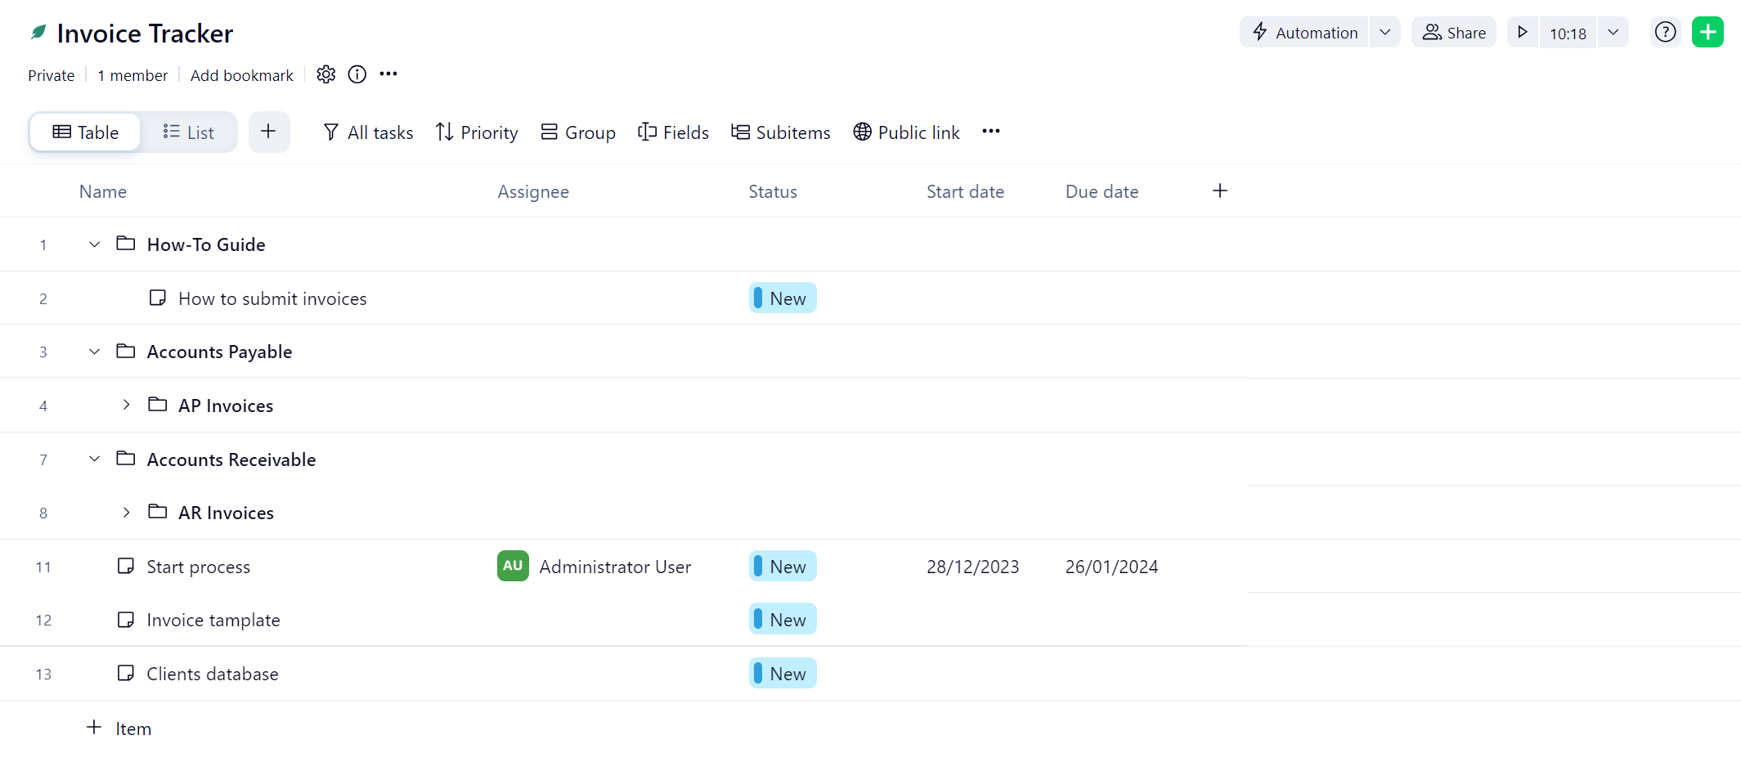Click the Share button
The image size is (1741, 780).
click(x=1454, y=33)
